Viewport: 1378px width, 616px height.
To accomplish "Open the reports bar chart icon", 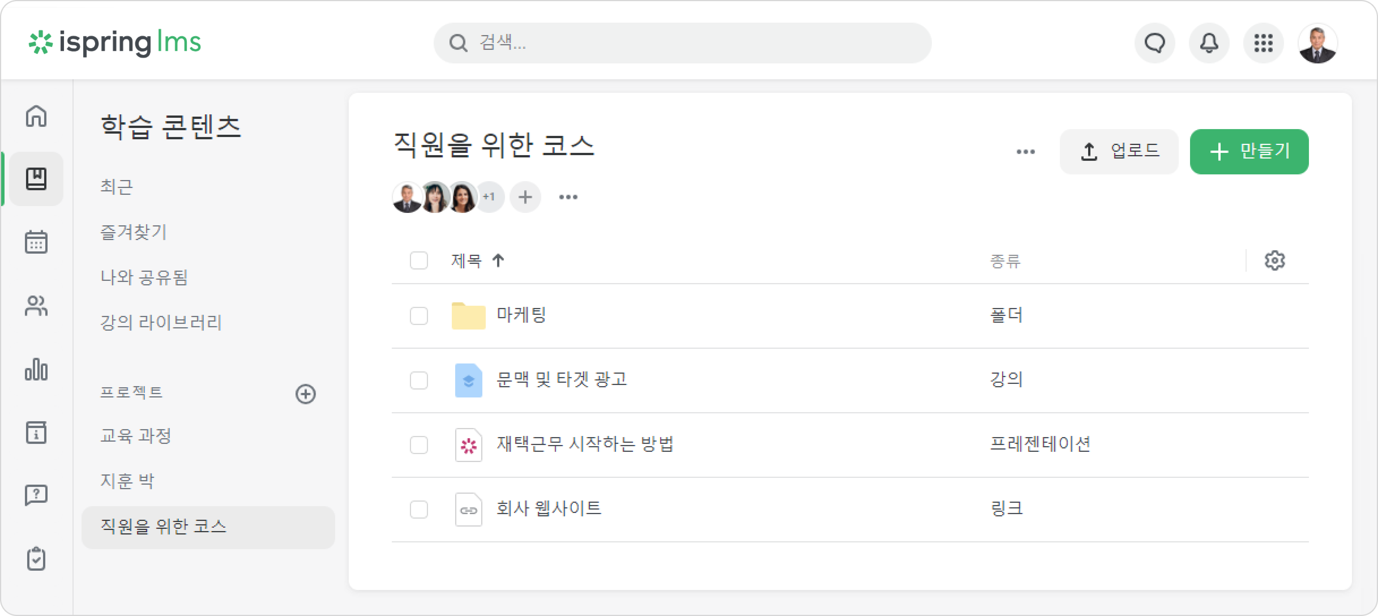I will pos(36,369).
